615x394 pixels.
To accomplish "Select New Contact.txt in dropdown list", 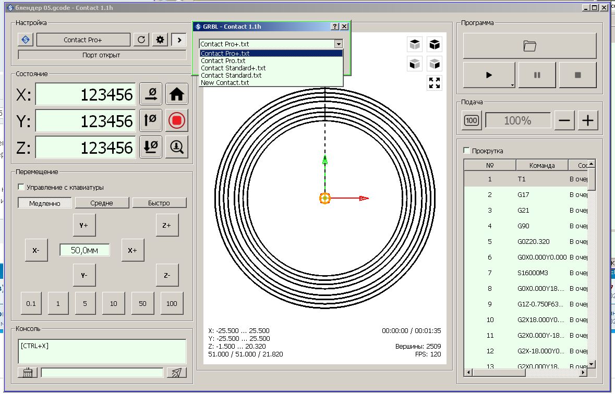I will (x=225, y=83).
